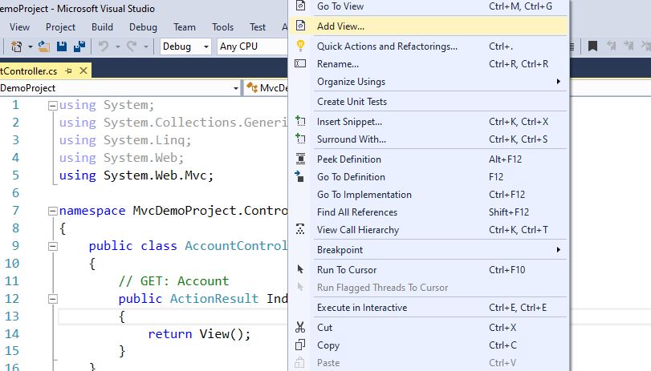Screen dimensions: 651x371
Task: Open the Any CPU platform dropdown
Action: (x=251, y=46)
